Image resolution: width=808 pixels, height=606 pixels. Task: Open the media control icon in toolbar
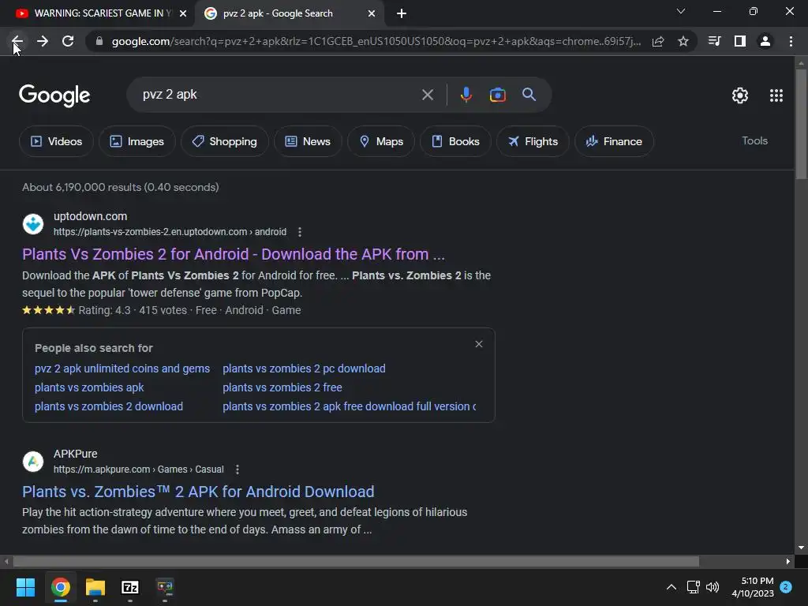[714, 41]
